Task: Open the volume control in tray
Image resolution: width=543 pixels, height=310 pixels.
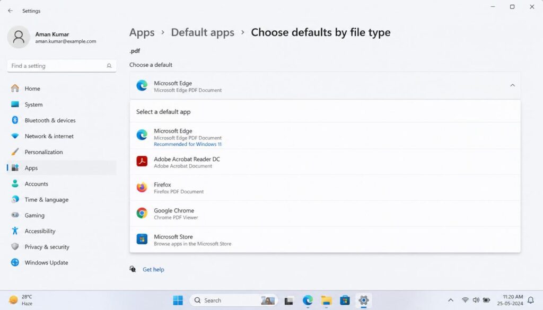Action: (476, 300)
